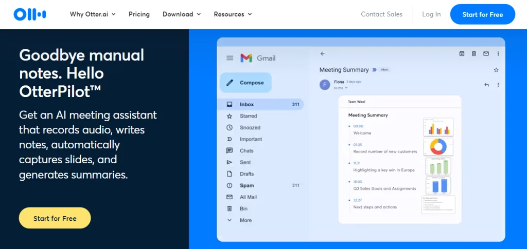Screen dimensions: 527x249
Task: Open the donut chart slide thumbnail
Action: [439, 147]
